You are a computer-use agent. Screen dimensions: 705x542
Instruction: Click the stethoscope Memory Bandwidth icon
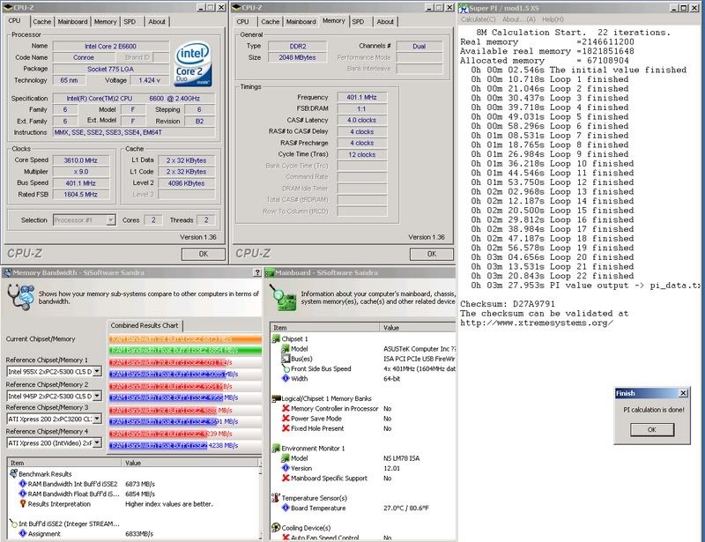[20, 297]
